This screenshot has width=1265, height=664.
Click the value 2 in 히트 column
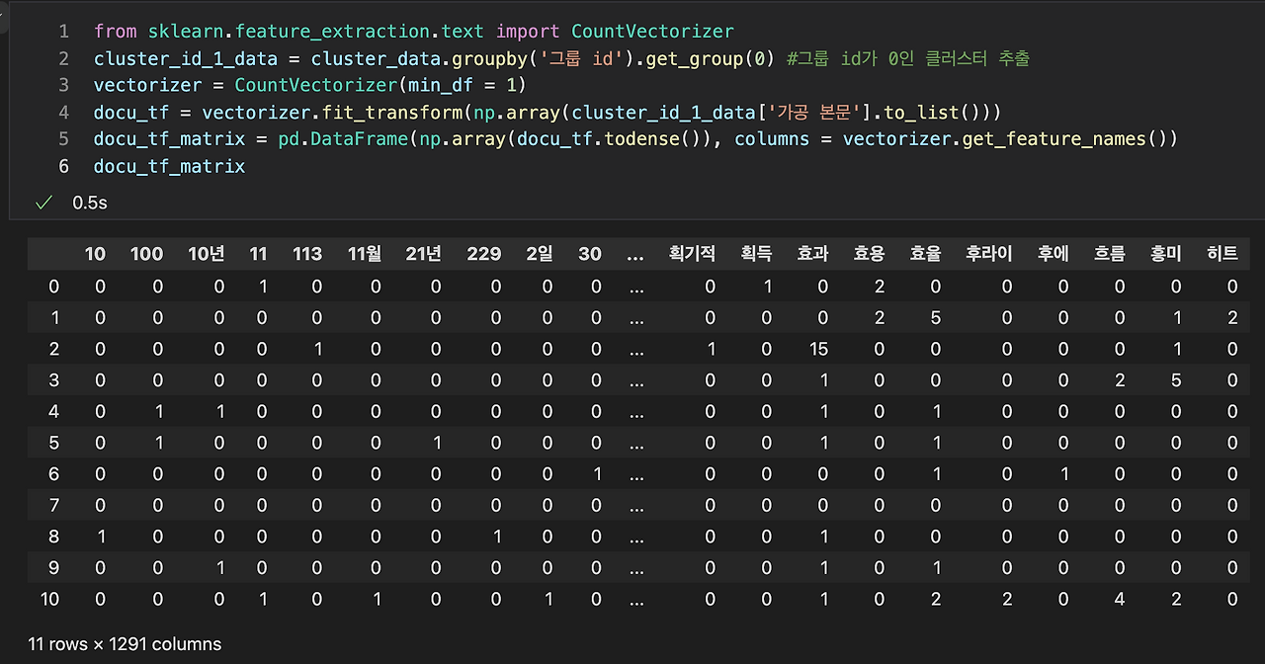point(1232,318)
